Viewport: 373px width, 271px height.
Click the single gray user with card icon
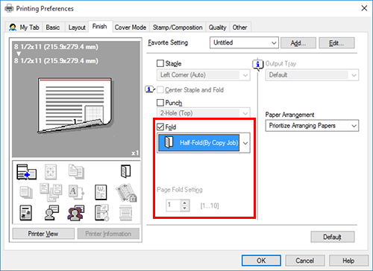[51, 213]
